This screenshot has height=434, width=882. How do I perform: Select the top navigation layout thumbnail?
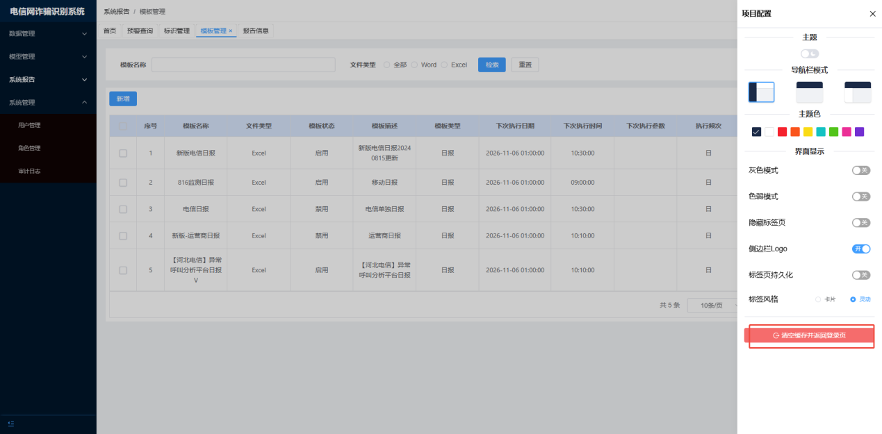coord(809,92)
